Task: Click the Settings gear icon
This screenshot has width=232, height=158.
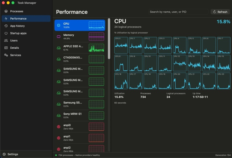Action: pos(4,154)
